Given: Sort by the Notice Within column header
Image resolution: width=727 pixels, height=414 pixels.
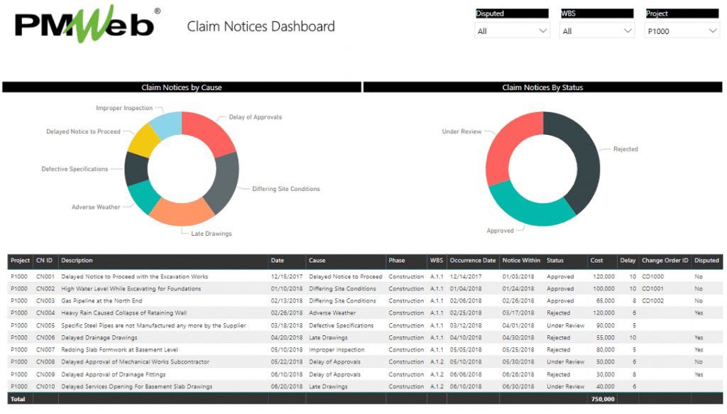Looking at the screenshot, I should (521, 261).
